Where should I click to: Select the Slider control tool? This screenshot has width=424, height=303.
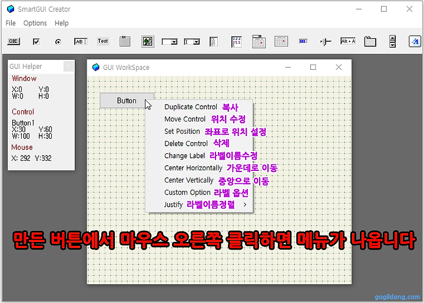(x=326, y=42)
